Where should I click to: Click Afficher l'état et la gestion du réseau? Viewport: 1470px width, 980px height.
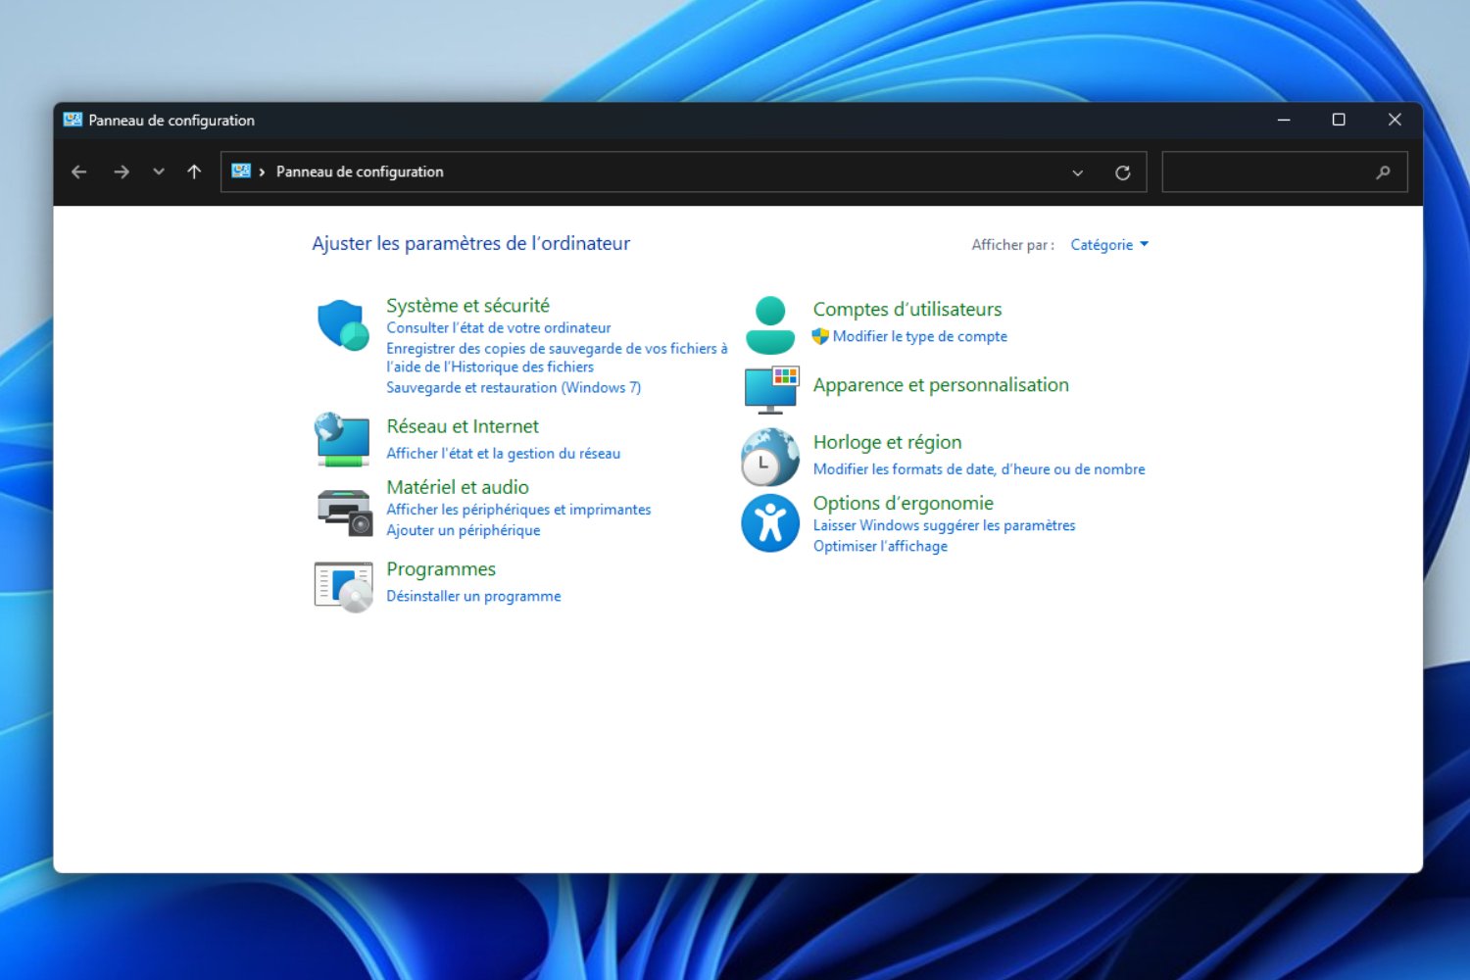pos(503,453)
